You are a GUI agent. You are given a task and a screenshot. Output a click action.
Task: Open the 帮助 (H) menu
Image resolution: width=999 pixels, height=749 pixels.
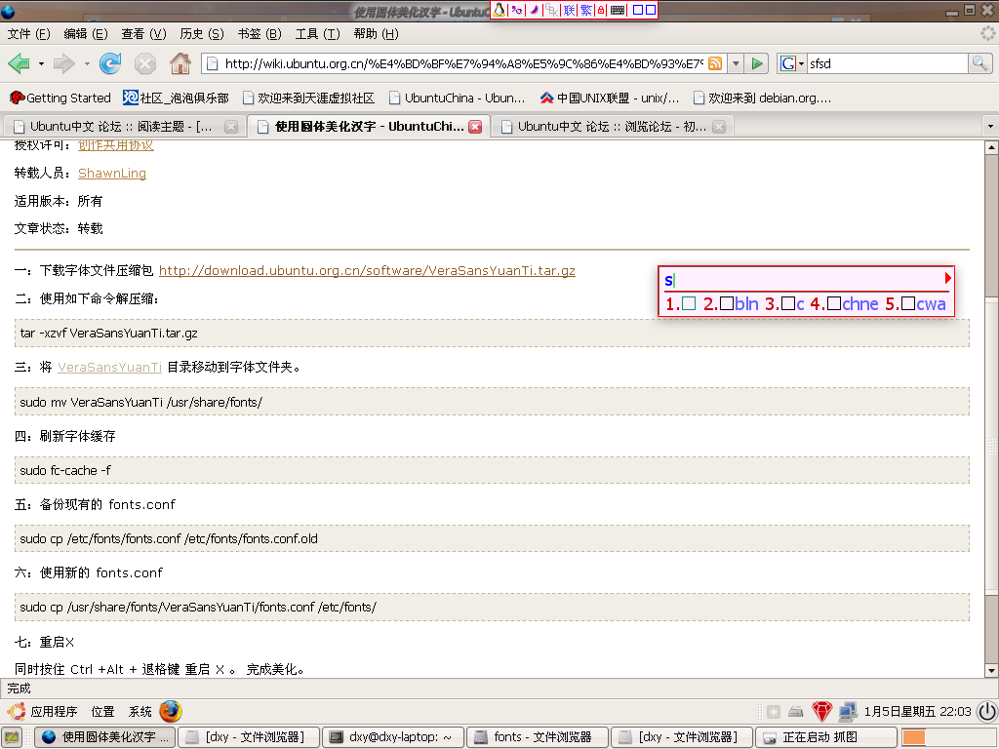(x=376, y=34)
